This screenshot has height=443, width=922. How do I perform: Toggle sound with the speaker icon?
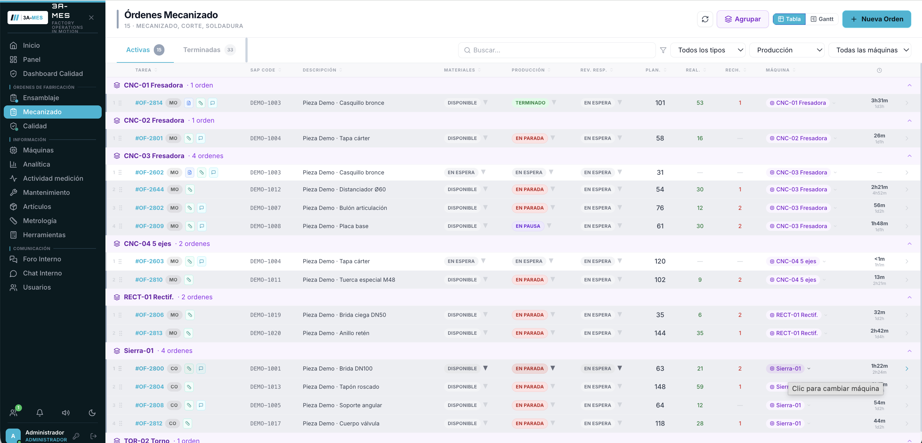(66, 413)
